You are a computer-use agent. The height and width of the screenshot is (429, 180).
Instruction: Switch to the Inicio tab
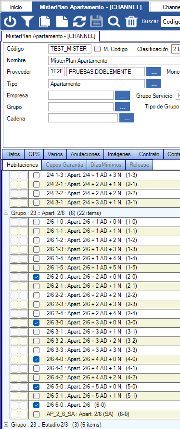(16, 7)
